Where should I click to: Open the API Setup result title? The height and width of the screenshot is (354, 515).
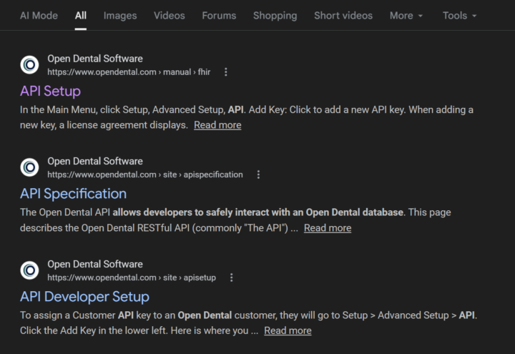pos(50,91)
